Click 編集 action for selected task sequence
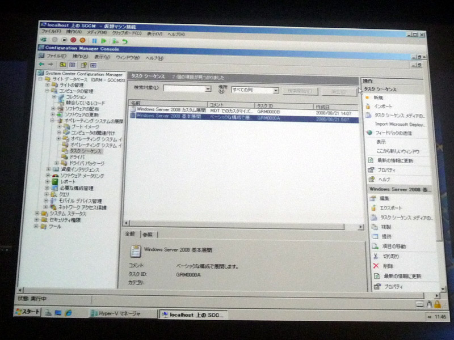454x340 pixels. [x=384, y=198]
